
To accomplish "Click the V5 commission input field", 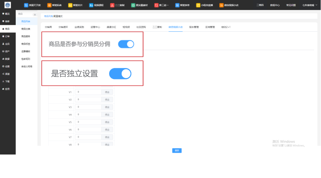I will [x=88, y=122].
